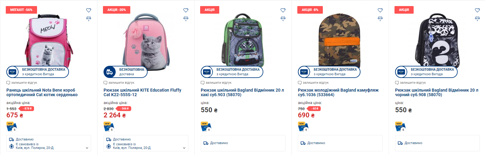This screenshot has width=485, height=155.
Task: Click the pink Meow backpack image
Action: pyautogui.click(x=49, y=41)
